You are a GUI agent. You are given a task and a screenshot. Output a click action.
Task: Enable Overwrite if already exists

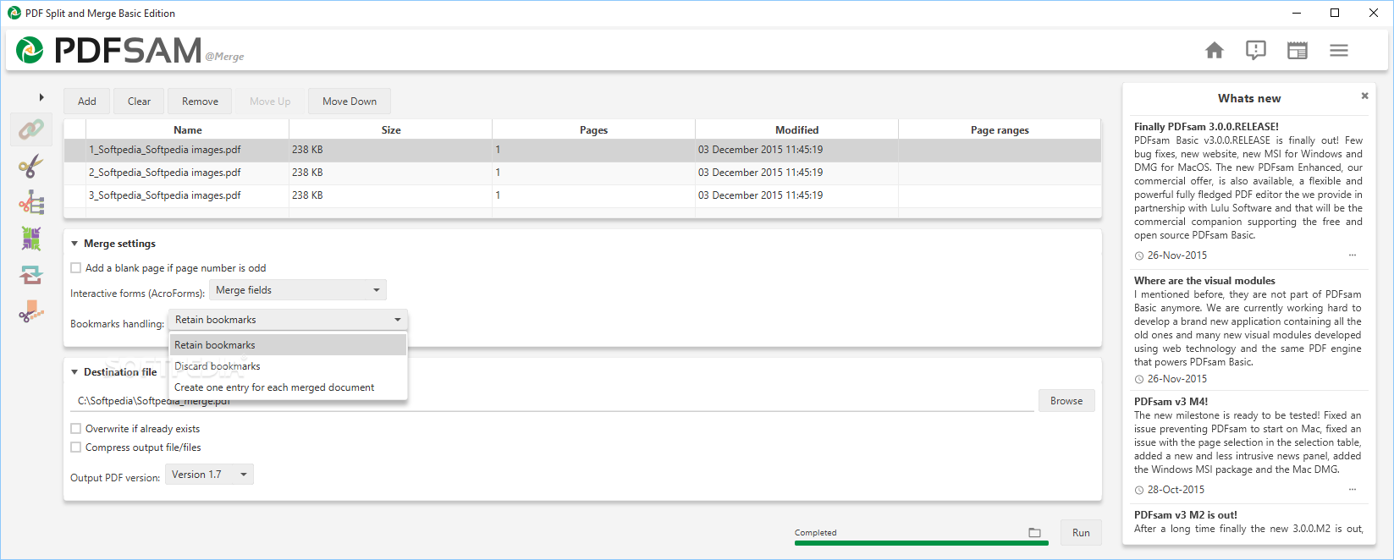coord(76,429)
